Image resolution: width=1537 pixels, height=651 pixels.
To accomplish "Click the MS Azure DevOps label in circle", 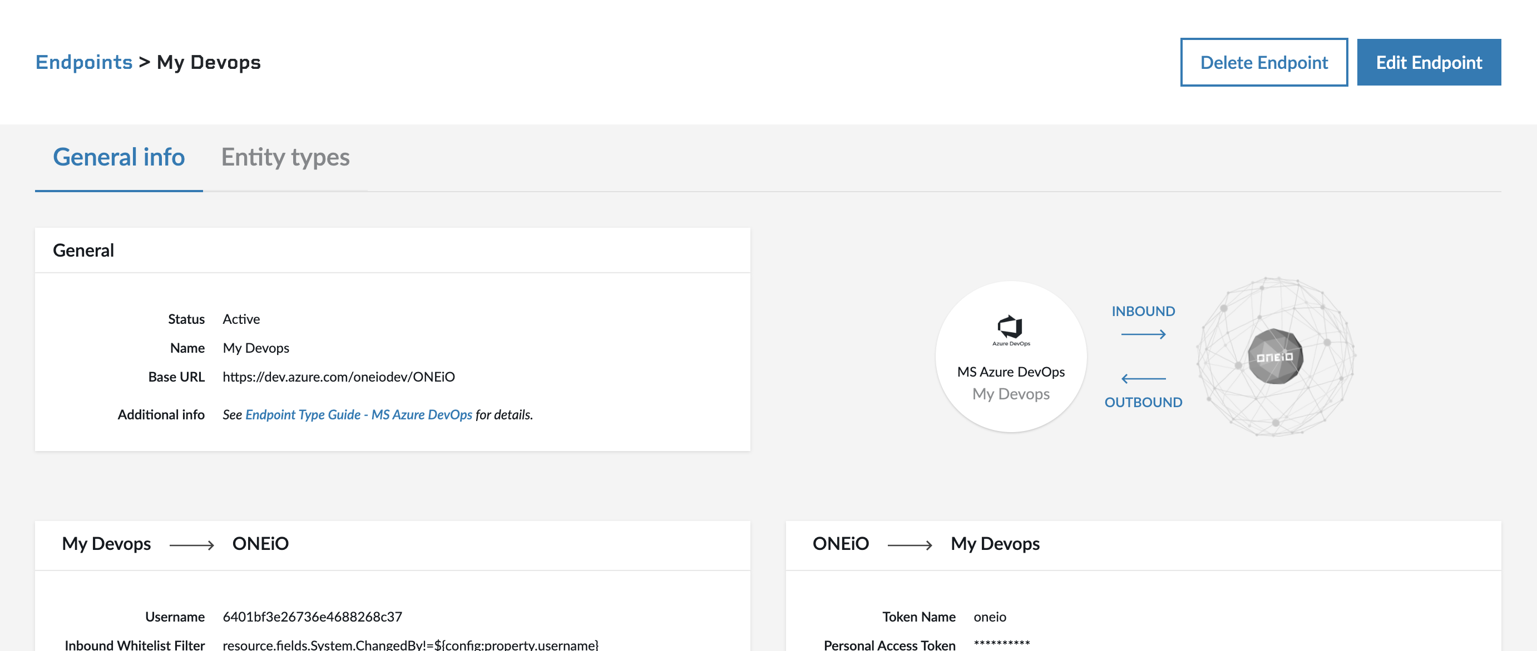I will [x=1011, y=372].
